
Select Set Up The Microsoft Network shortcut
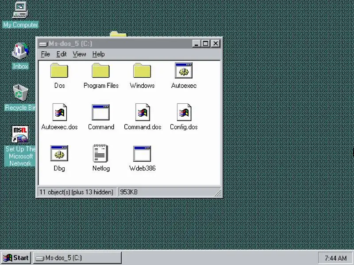pyautogui.click(x=20, y=134)
